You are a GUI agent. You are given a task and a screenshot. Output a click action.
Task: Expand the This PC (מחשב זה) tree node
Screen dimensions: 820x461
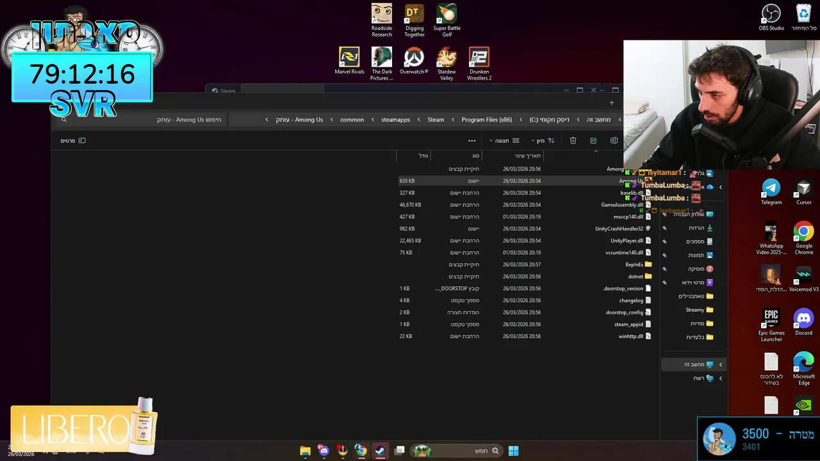720,364
